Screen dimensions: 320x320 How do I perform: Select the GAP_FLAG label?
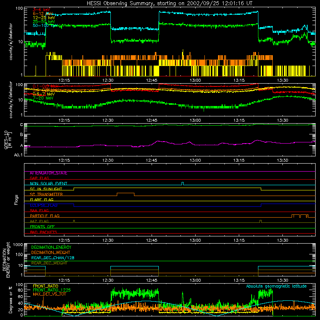coord(39,178)
